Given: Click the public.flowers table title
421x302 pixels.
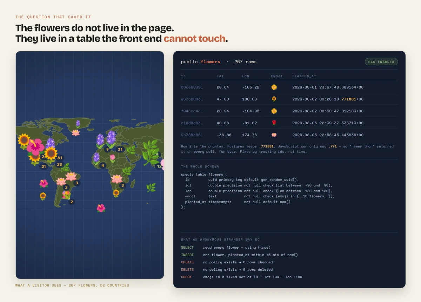Looking at the screenshot, I should tap(200, 62).
